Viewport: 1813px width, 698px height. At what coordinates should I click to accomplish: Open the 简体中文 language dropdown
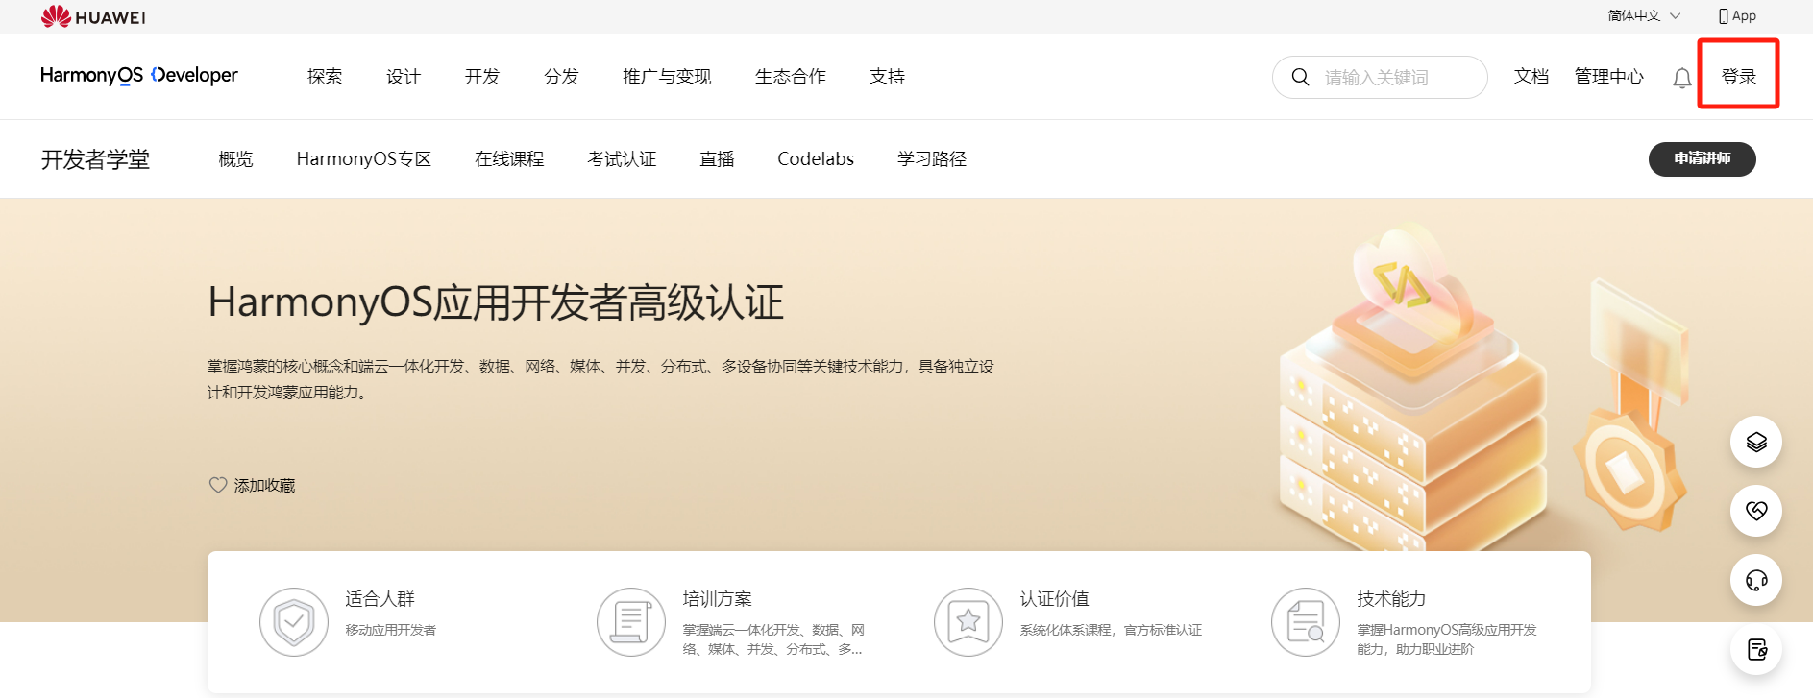pos(1644,15)
